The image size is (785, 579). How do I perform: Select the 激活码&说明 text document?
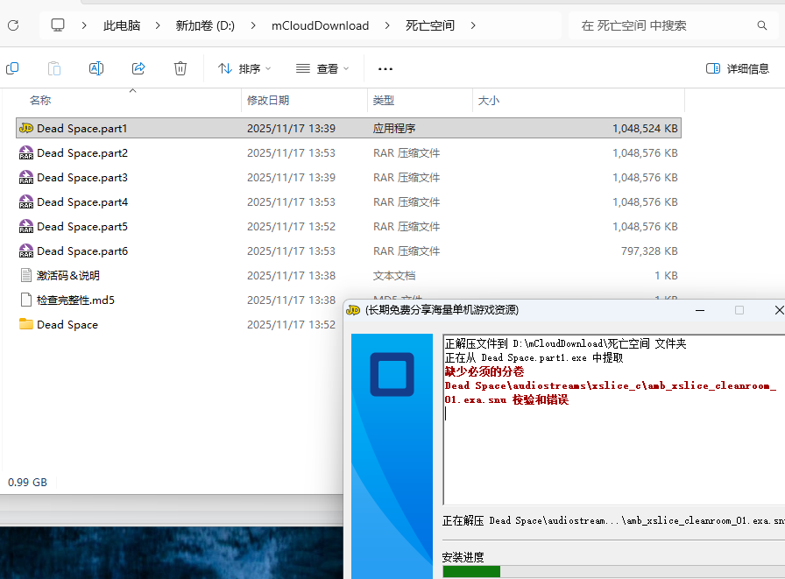[67, 275]
